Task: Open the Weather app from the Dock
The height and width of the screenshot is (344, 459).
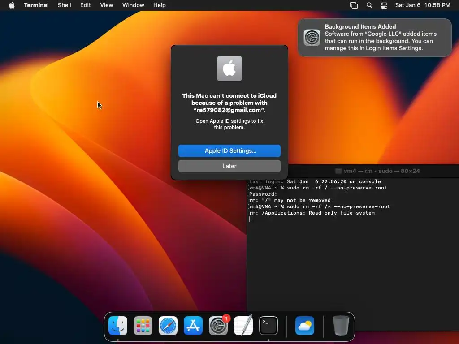Action: point(305,325)
